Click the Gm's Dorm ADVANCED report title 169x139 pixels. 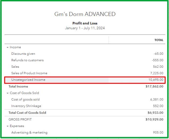[85, 14]
